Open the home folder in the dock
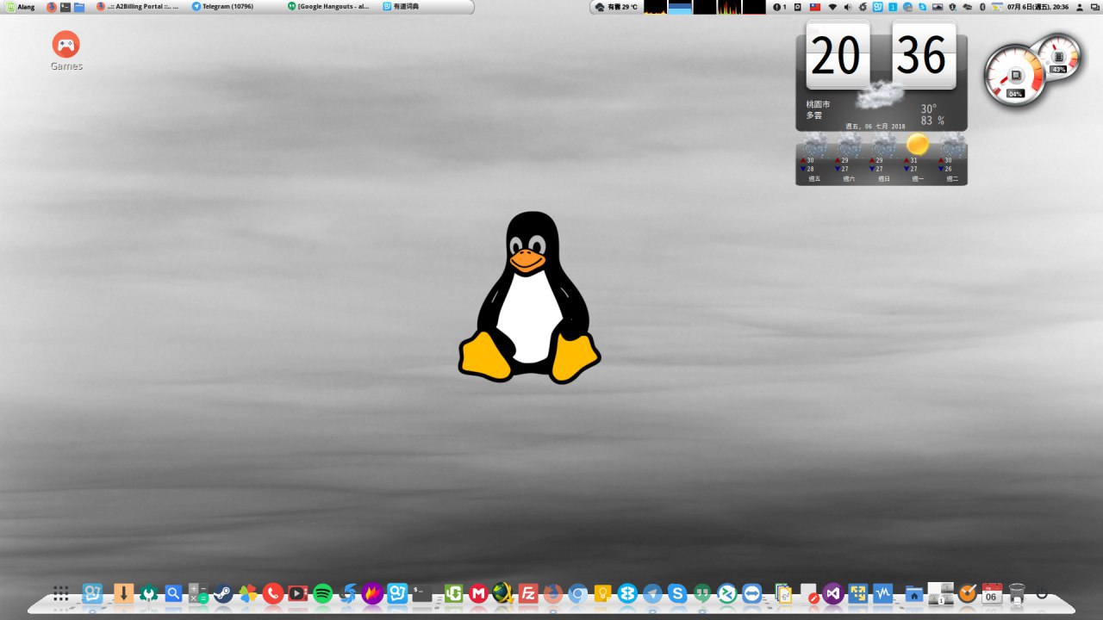 (x=914, y=592)
